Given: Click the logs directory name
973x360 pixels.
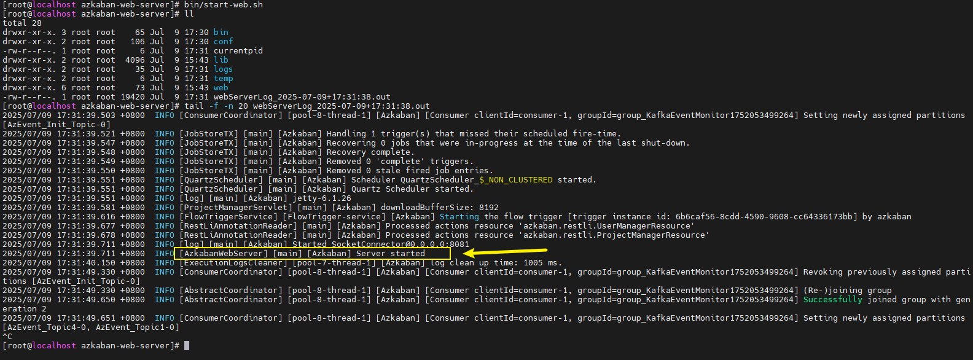Looking at the screenshot, I should tap(223, 69).
